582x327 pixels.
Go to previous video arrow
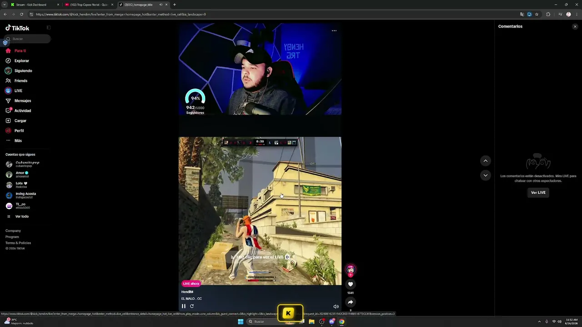pyautogui.click(x=486, y=161)
